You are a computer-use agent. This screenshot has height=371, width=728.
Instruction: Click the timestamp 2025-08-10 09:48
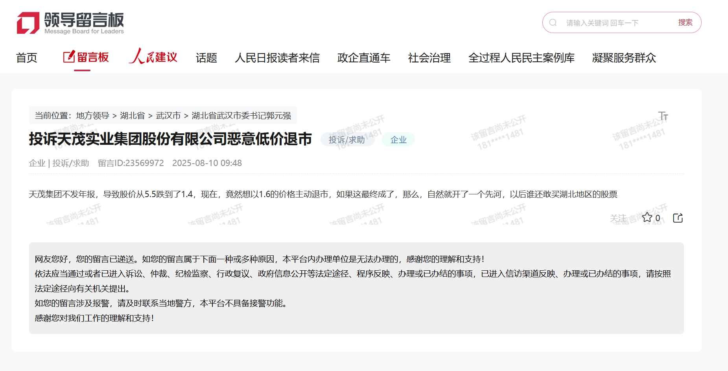click(x=207, y=163)
